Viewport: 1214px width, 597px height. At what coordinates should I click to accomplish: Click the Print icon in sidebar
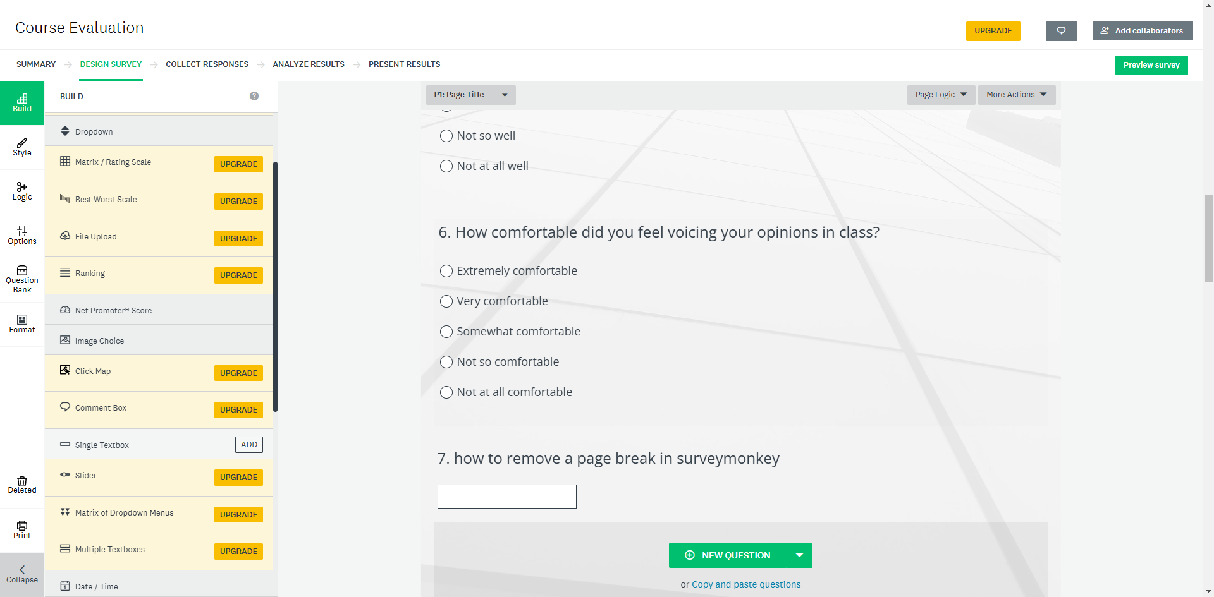[x=22, y=529]
